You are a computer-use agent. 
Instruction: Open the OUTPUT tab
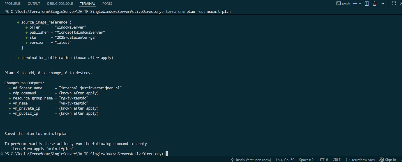pyautogui.click(x=34, y=4)
